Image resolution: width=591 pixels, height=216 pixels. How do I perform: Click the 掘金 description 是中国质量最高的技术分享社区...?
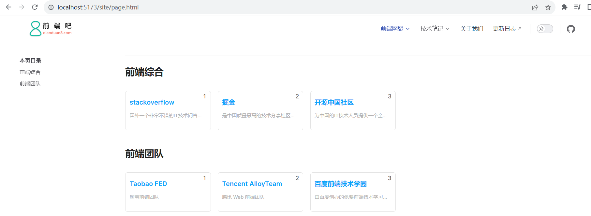[258, 116]
